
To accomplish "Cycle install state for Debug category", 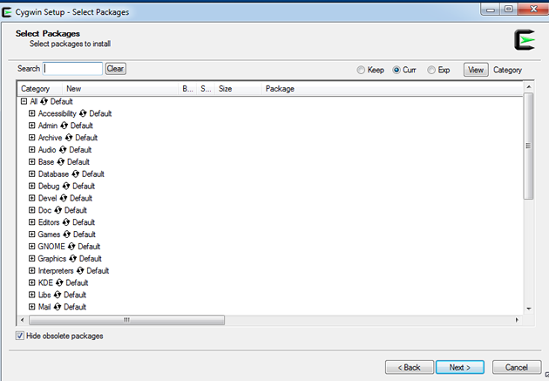I will pyautogui.click(x=66, y=186).
